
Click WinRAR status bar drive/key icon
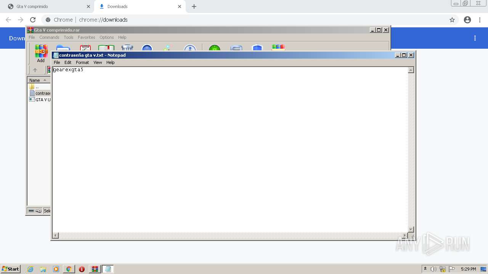coord(35,211)
